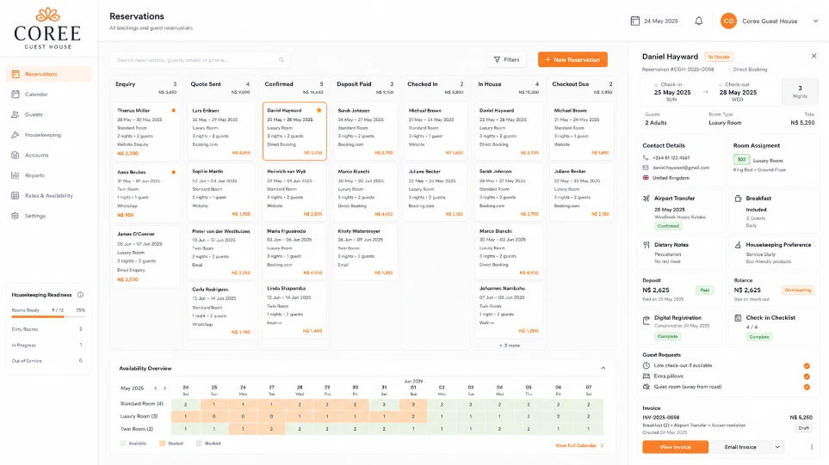This screenshot has width=829, height=465.
Task: Click the Email Invoice button
Action: click(740, 447)
